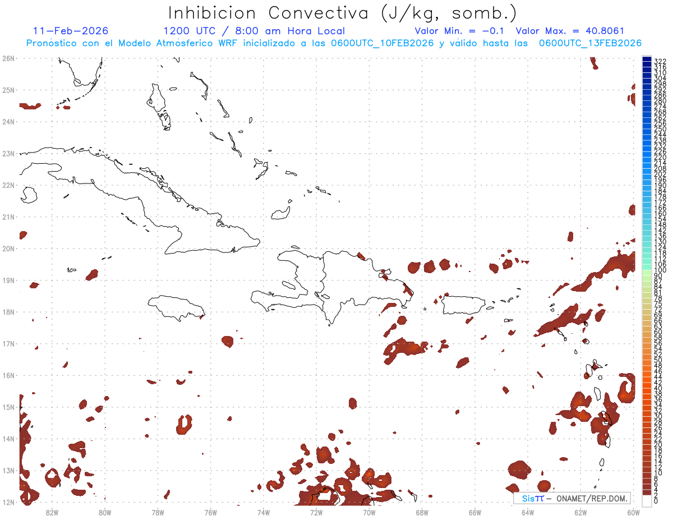This screenshot has height=520, width=673.
Task: Click the "Valor Max. = 40.8061" text
Action: [570, 31]
